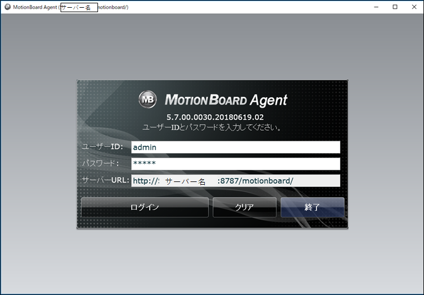Click the 終了 button
424x295 pixels.
click(312, 207)
